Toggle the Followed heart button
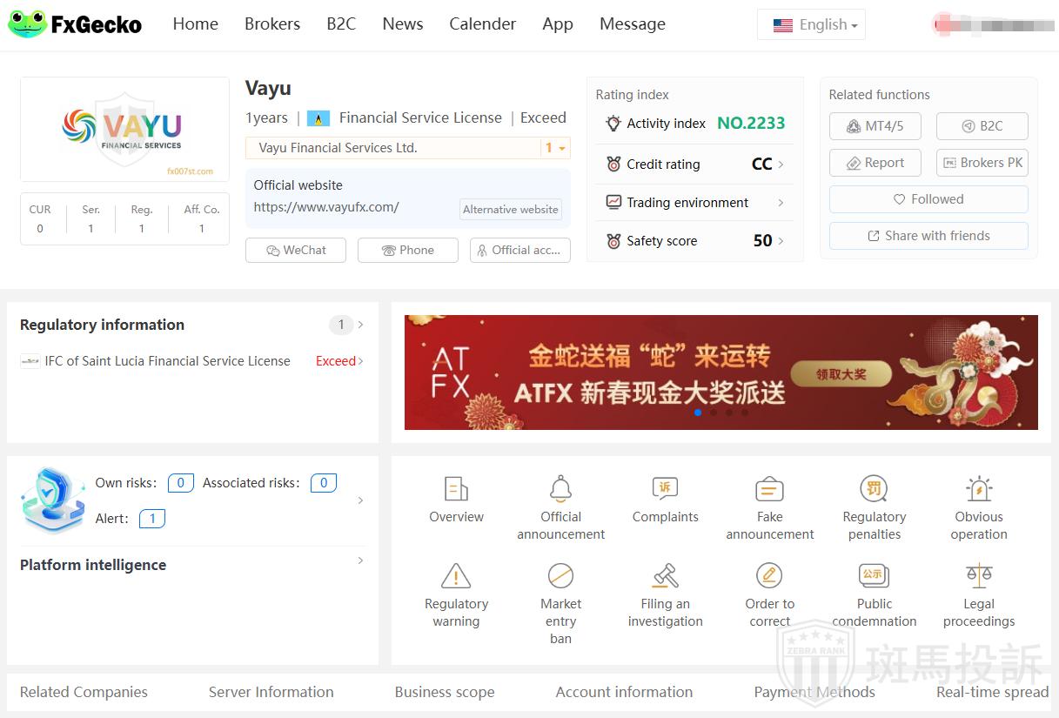 pyautogui.click(x=928, y=199)
